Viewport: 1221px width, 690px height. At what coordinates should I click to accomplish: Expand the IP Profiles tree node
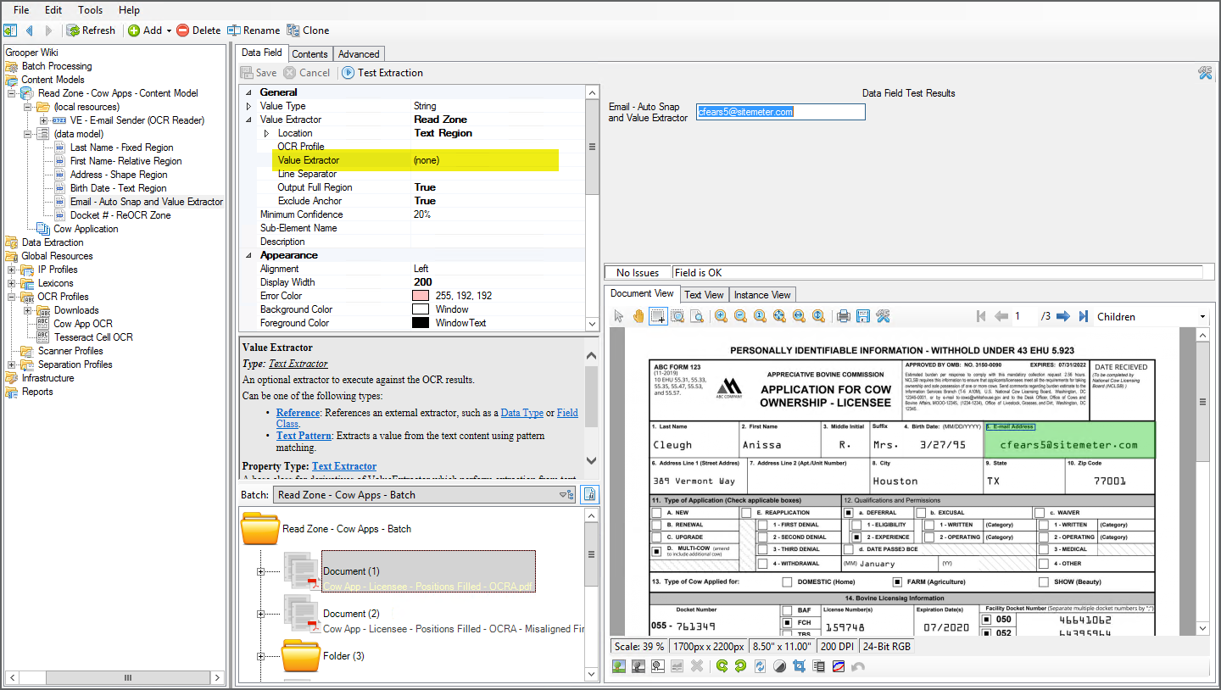pyautogui.click(x=13, y=270)
